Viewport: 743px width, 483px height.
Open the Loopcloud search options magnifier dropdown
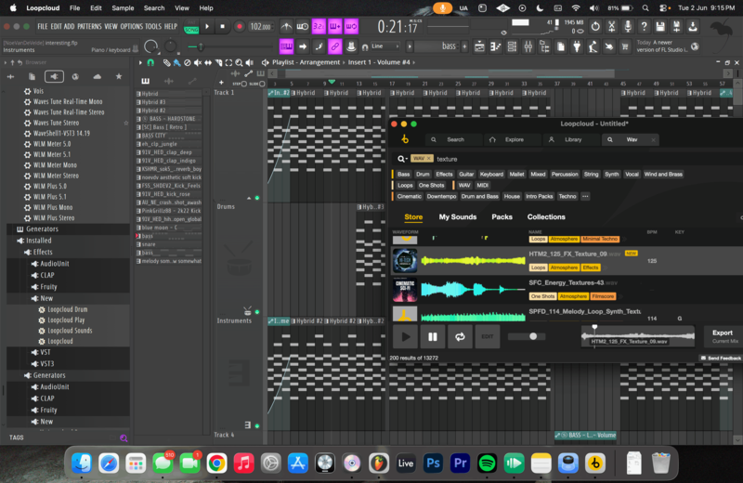coord(402,159)
